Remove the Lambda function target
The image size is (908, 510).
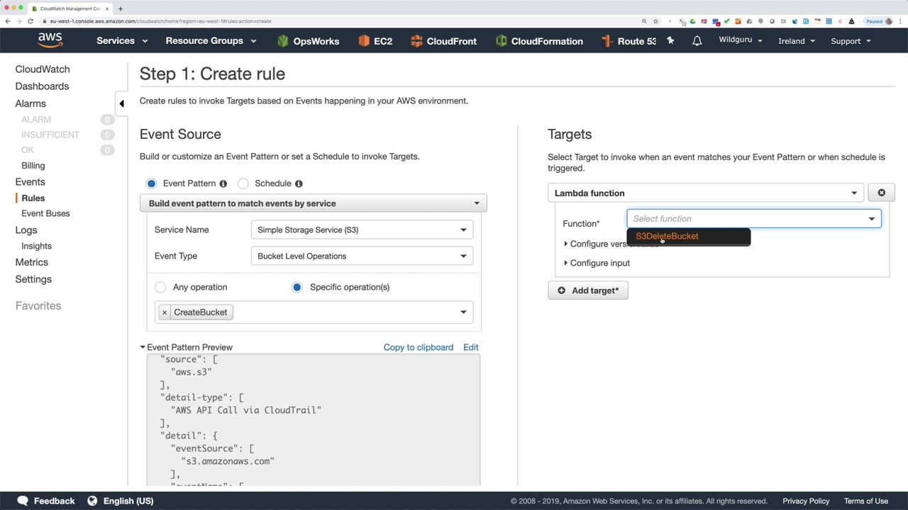[x=881, y=193]
